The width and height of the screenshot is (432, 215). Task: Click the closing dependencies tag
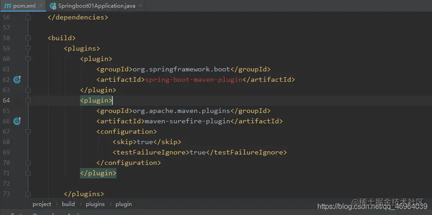pyautogui.click(x=78, y=17)
